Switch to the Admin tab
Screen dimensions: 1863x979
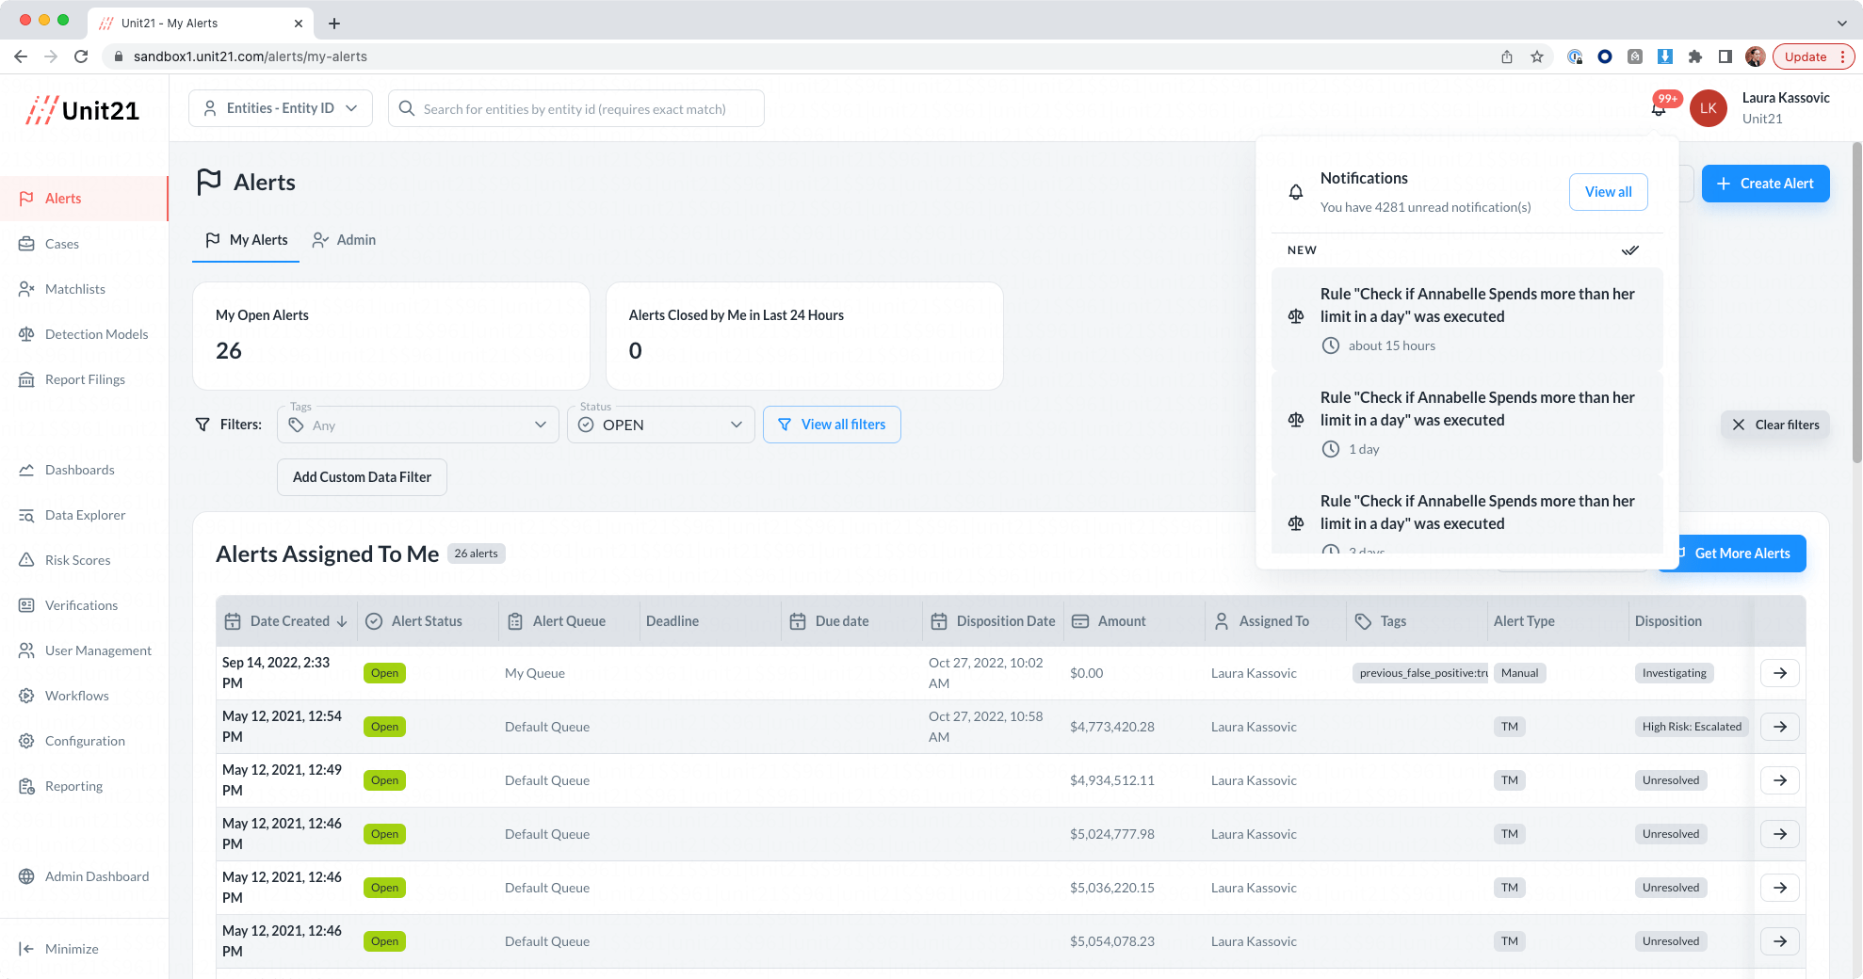345,240
